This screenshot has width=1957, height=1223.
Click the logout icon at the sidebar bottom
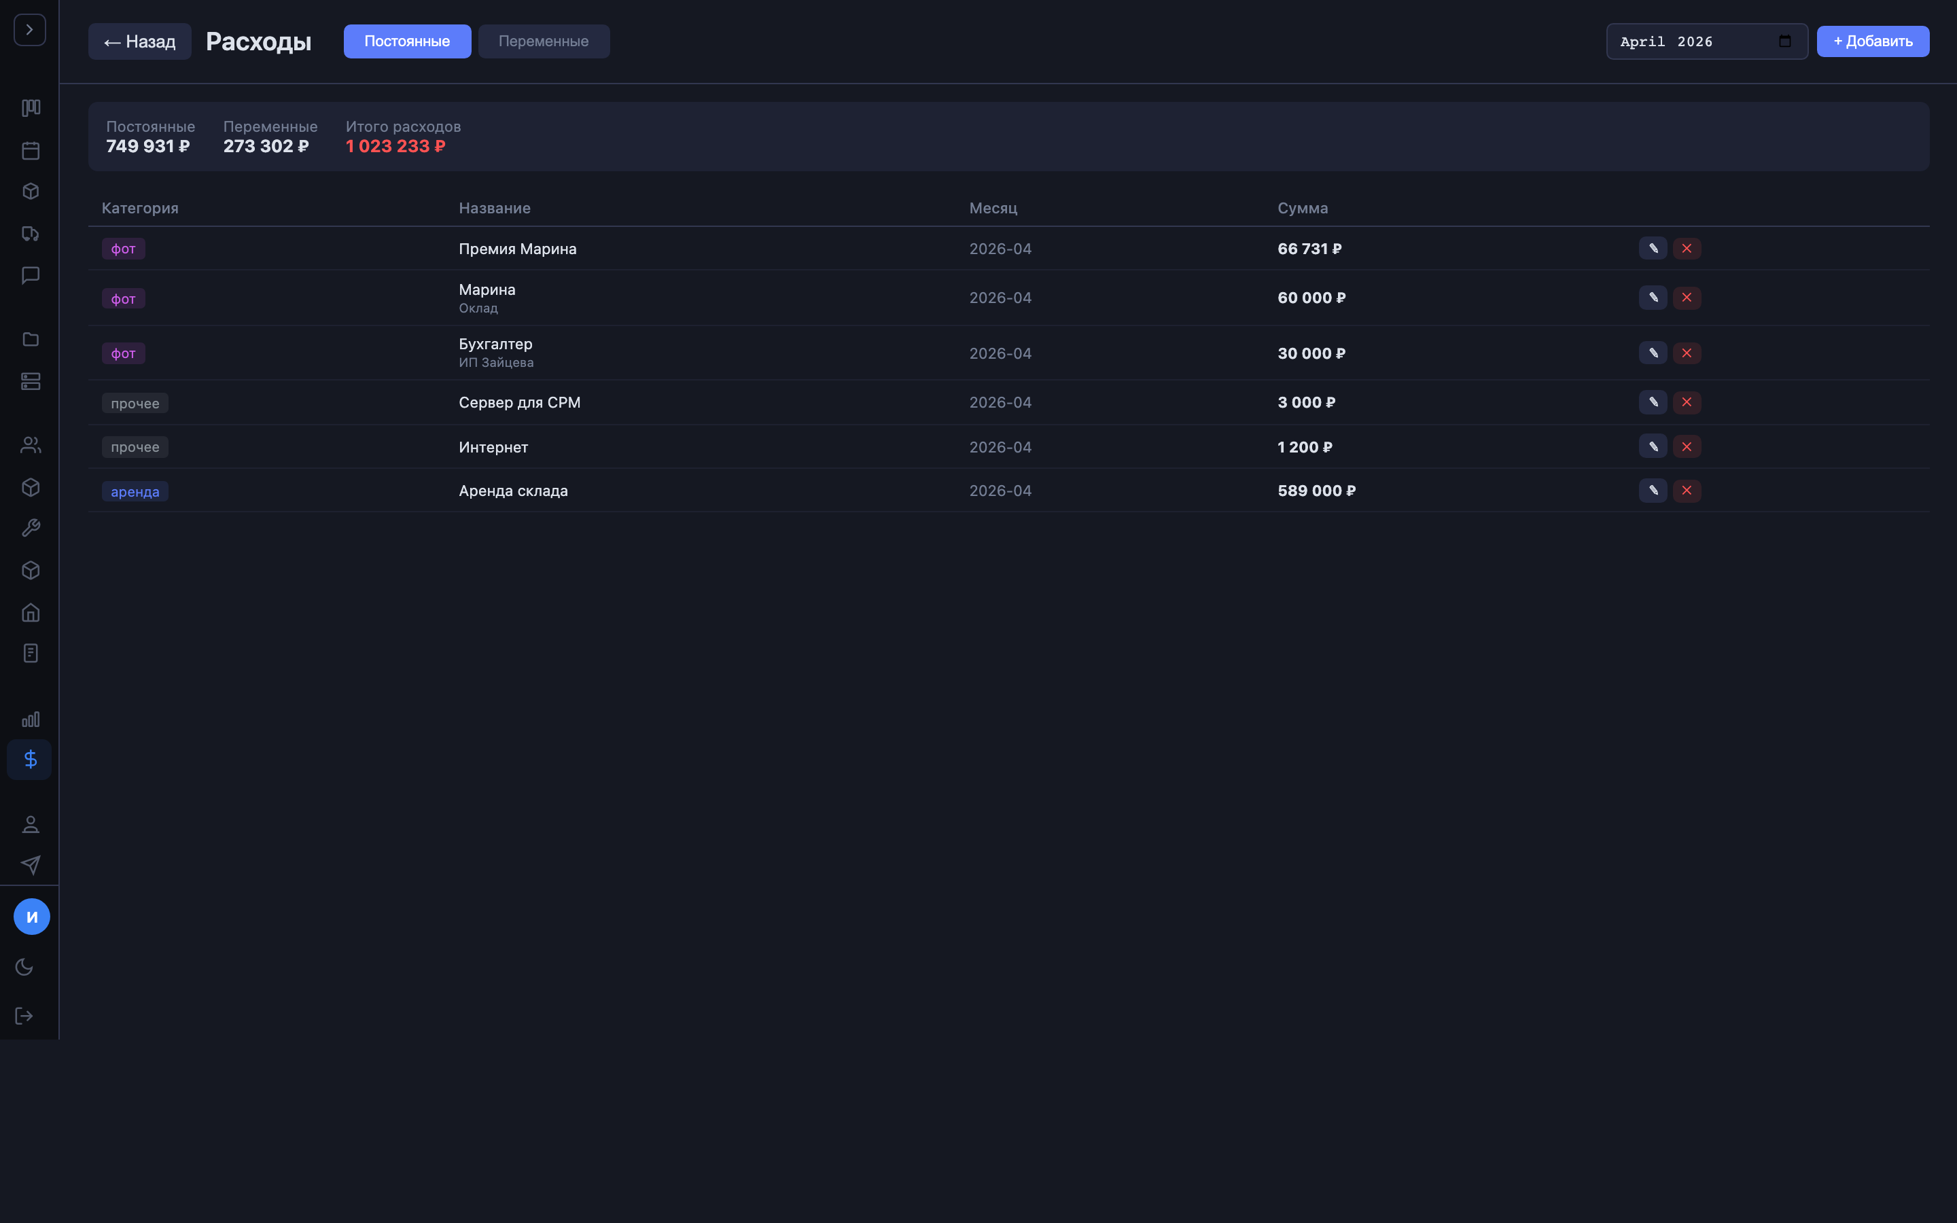pyautogui.click(x=24, y=1016)
